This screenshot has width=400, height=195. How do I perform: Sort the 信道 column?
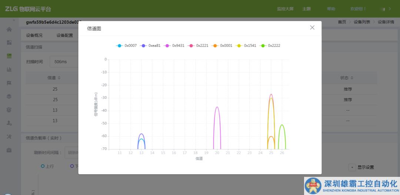click(x=54, y=78)
